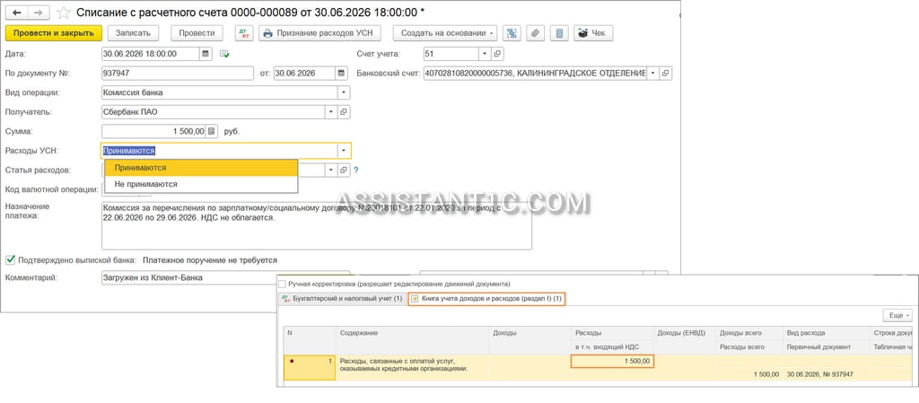Click into the Сумма amount field
Image resolution: width=919 pixels, height=403 pixels.
coord(154,131)
